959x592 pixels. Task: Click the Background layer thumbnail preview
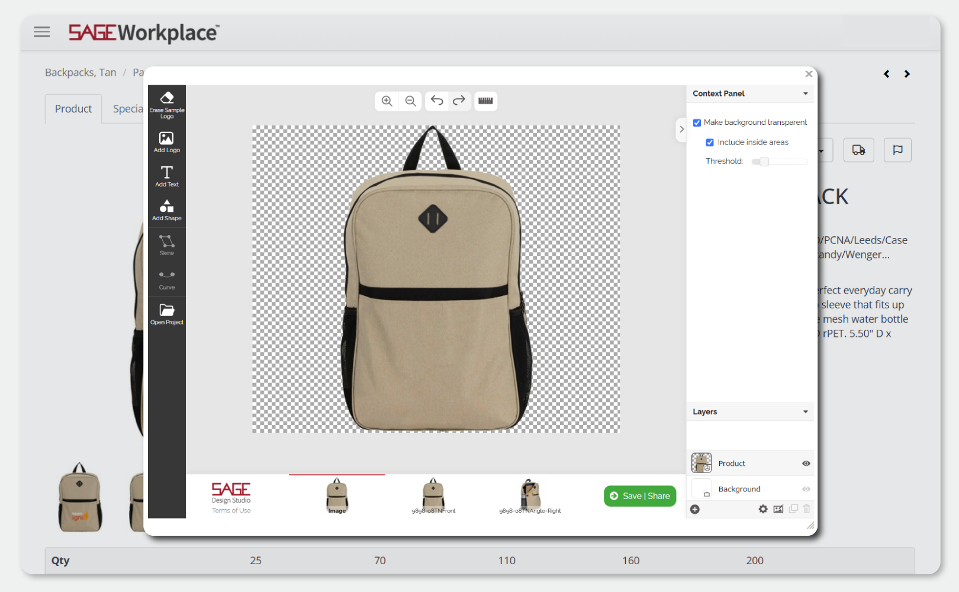701,488
